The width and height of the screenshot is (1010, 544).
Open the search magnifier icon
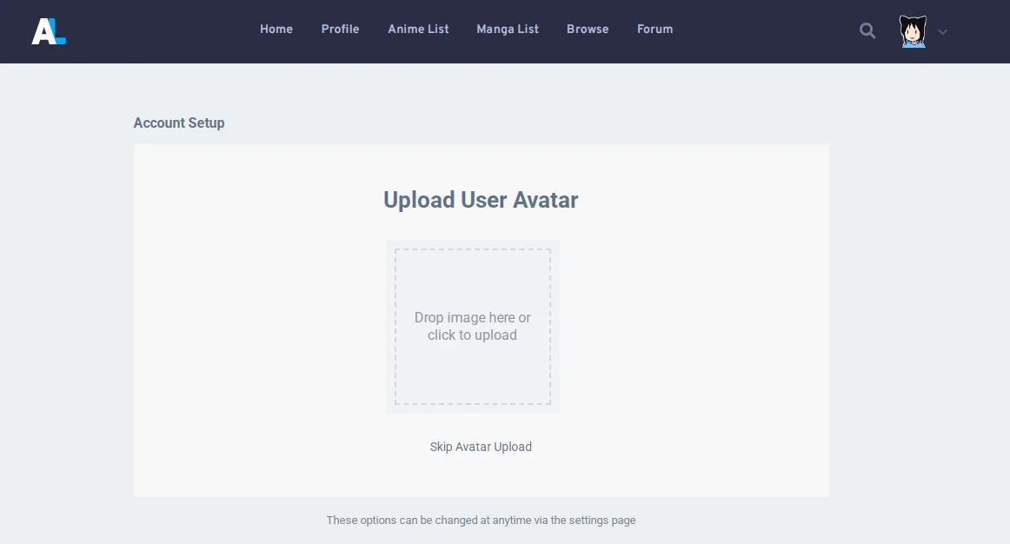click(x=867, y=31)
